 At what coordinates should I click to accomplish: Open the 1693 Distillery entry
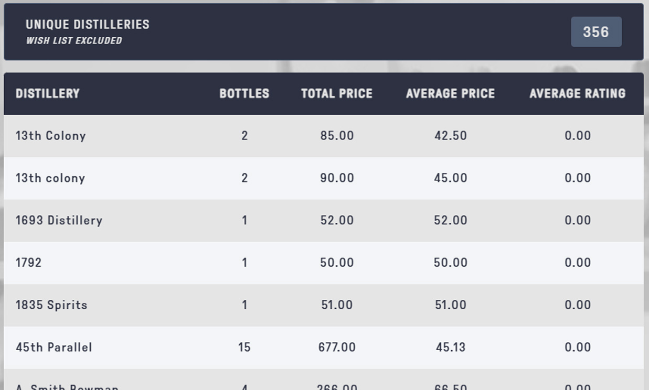[x=59, y=221]
